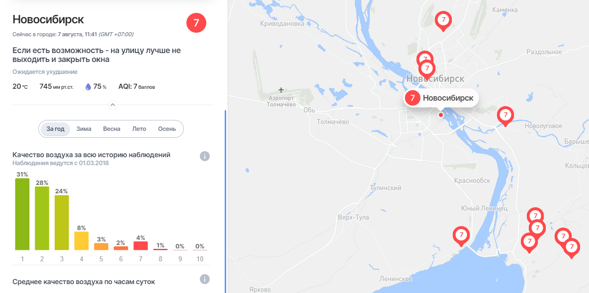Click the blue panel scrollbar
This screenshot has width=589, height=293.
[x=225, y=202]
